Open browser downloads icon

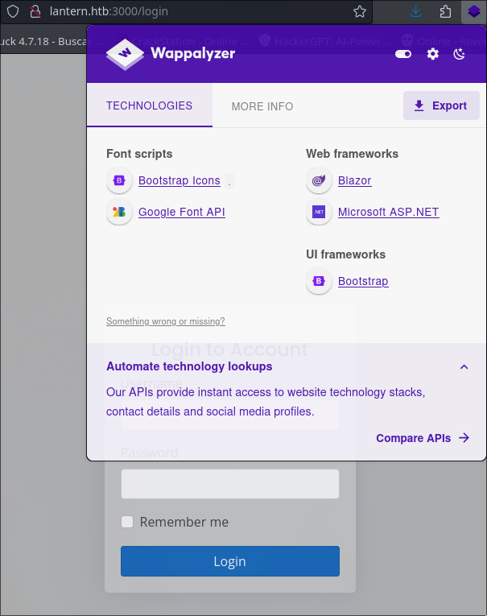415,11
